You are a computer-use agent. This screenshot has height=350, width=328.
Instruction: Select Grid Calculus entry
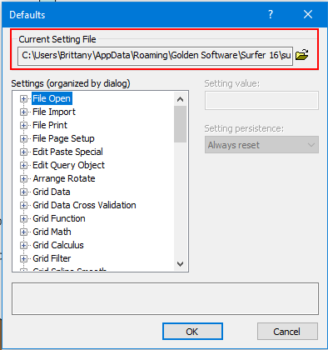tap(58, 245)
